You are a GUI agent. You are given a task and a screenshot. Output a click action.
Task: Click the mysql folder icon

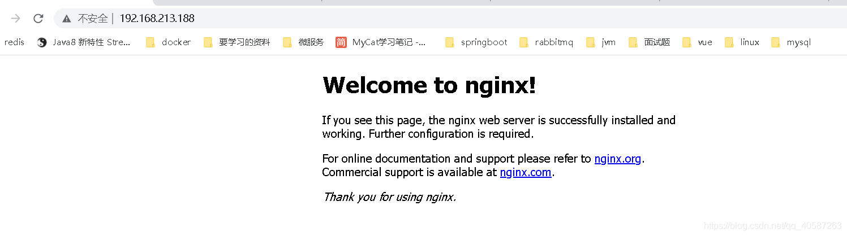776,42
